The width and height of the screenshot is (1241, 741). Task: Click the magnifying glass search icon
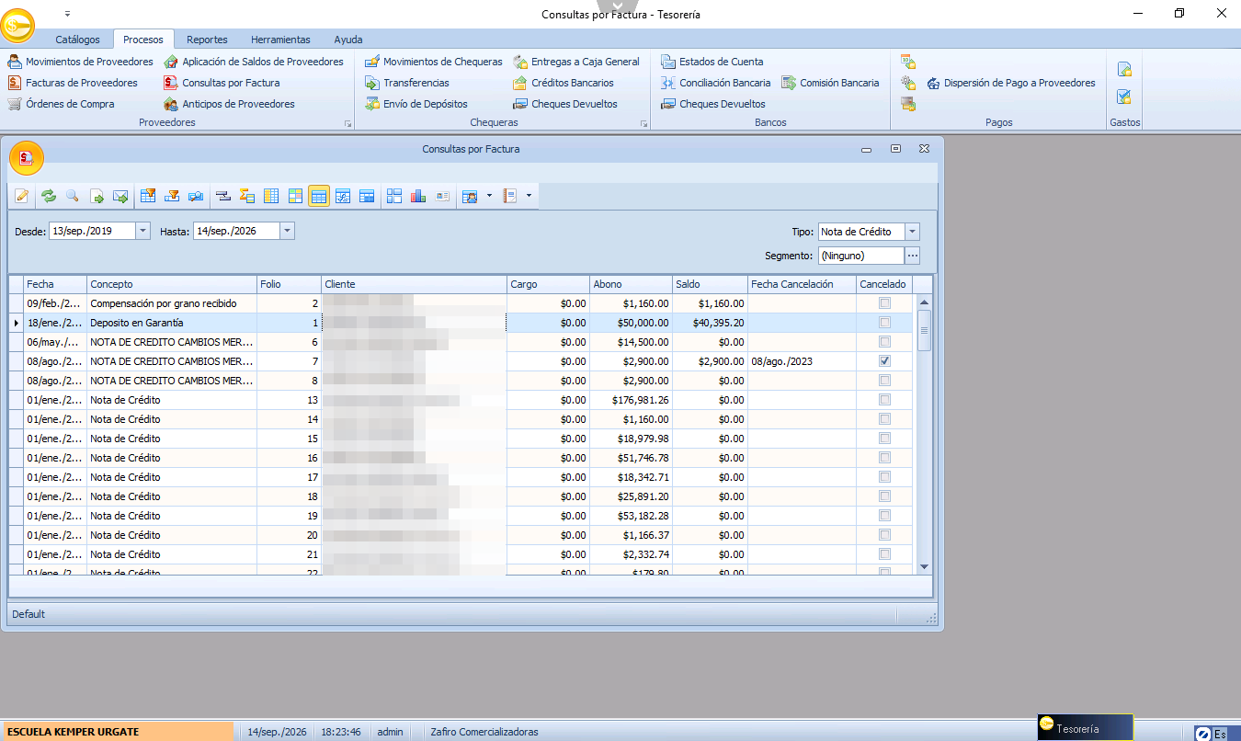tap(72, 196)
